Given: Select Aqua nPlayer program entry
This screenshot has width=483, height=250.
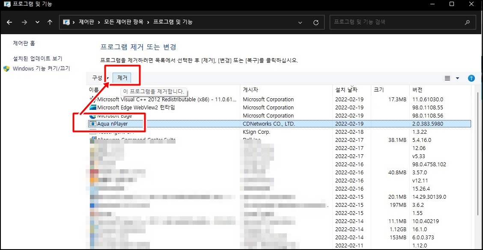Looking at the screenshot, I should point(279,124).
